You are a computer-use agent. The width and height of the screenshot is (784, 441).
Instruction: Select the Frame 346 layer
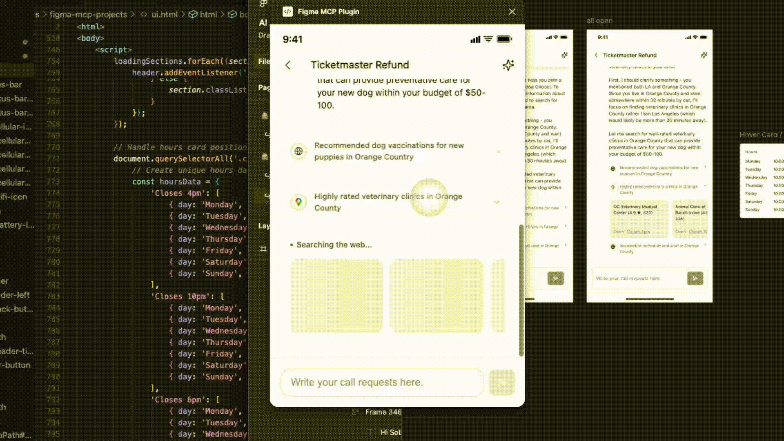(383, 412)
